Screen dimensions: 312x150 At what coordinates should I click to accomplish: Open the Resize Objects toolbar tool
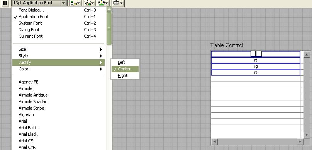click(x=103, y=3)
